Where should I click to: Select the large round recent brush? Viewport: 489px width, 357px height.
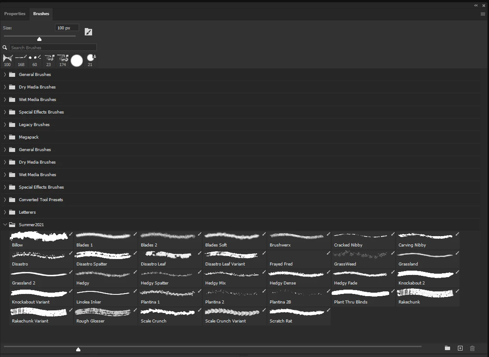[x=77, y=60]
